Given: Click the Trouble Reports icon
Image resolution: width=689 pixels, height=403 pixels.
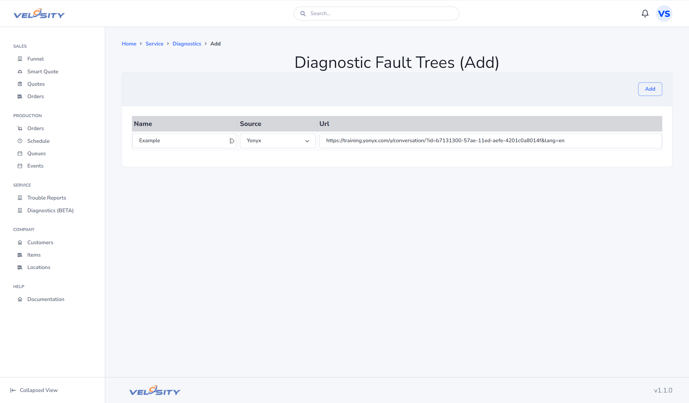Looking at the screenshot, I should point(20,198).
